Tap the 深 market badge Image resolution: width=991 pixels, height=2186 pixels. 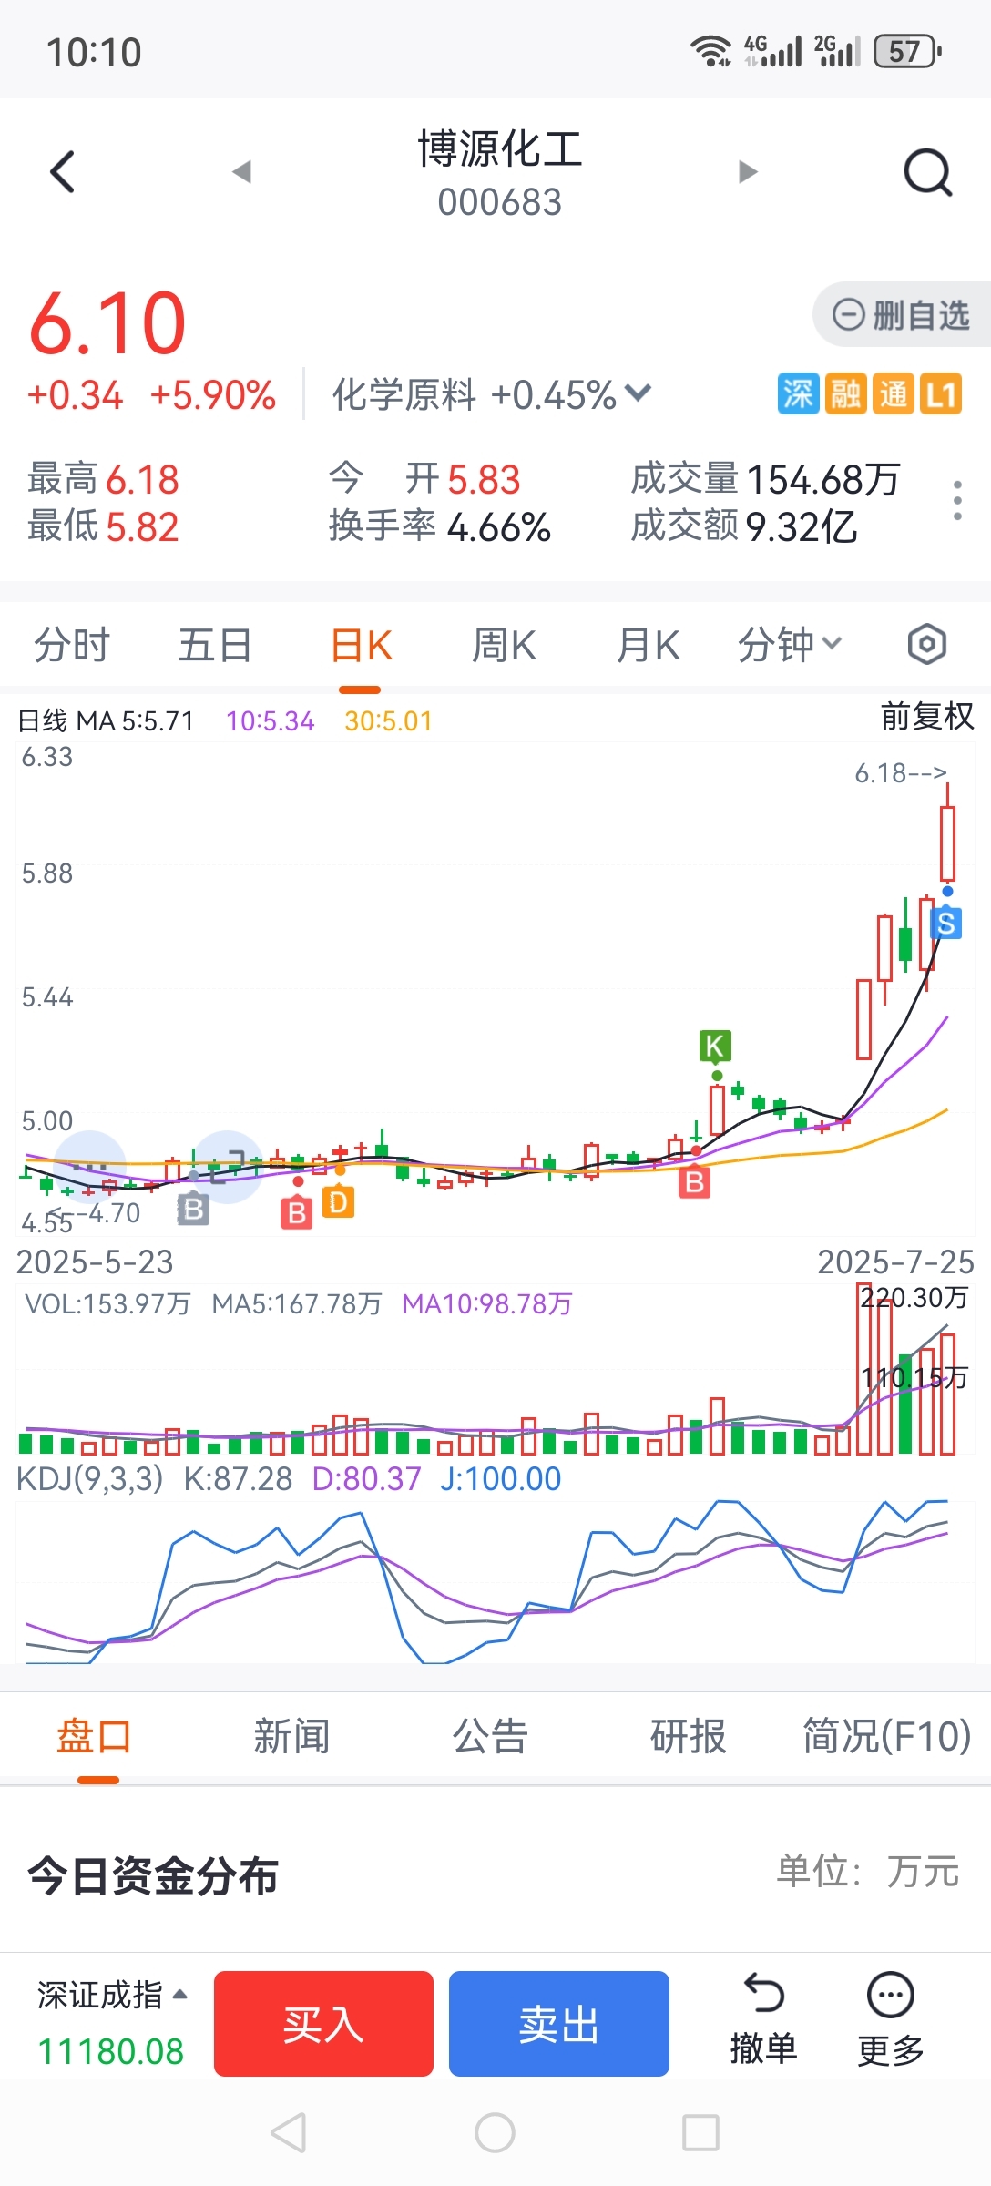(x=799, y=394)
